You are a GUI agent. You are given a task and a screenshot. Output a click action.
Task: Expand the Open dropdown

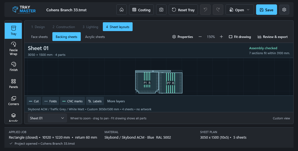[240, 10]
